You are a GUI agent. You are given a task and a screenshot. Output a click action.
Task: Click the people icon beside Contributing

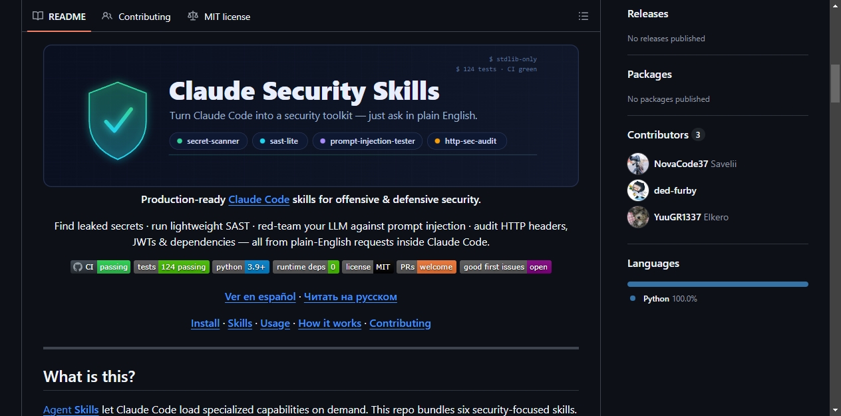(107, 16)
